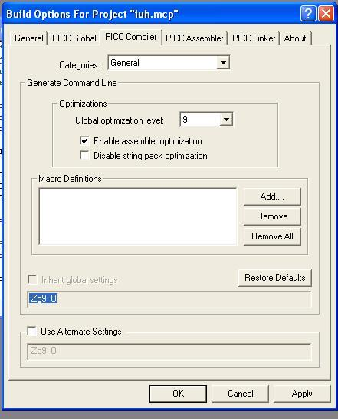Click the title bar Help question-mark icon
The width and height of the screenshot is (338, 419).
click(308, 13)
